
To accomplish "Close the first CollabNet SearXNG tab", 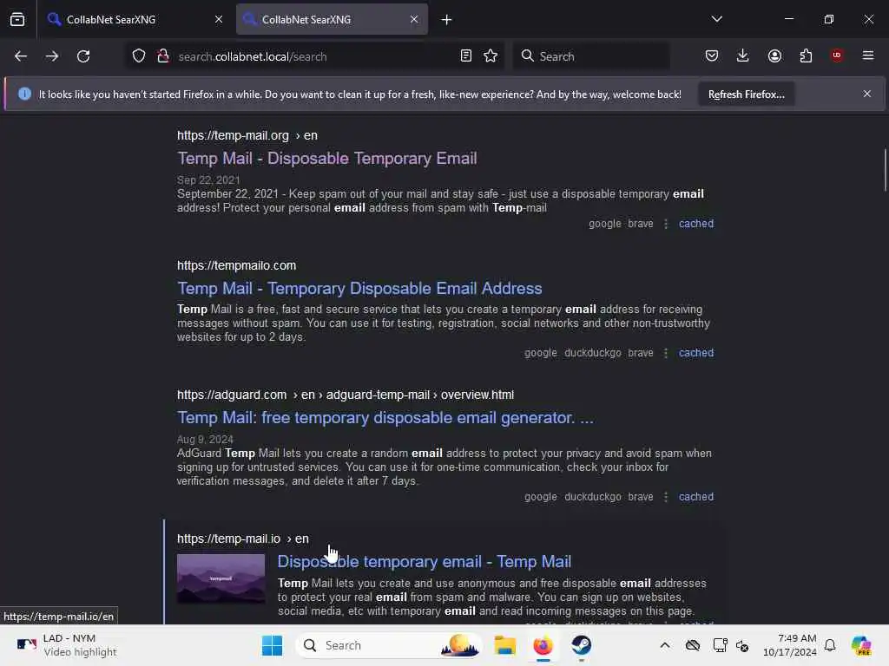I will [x=219, y=19].
